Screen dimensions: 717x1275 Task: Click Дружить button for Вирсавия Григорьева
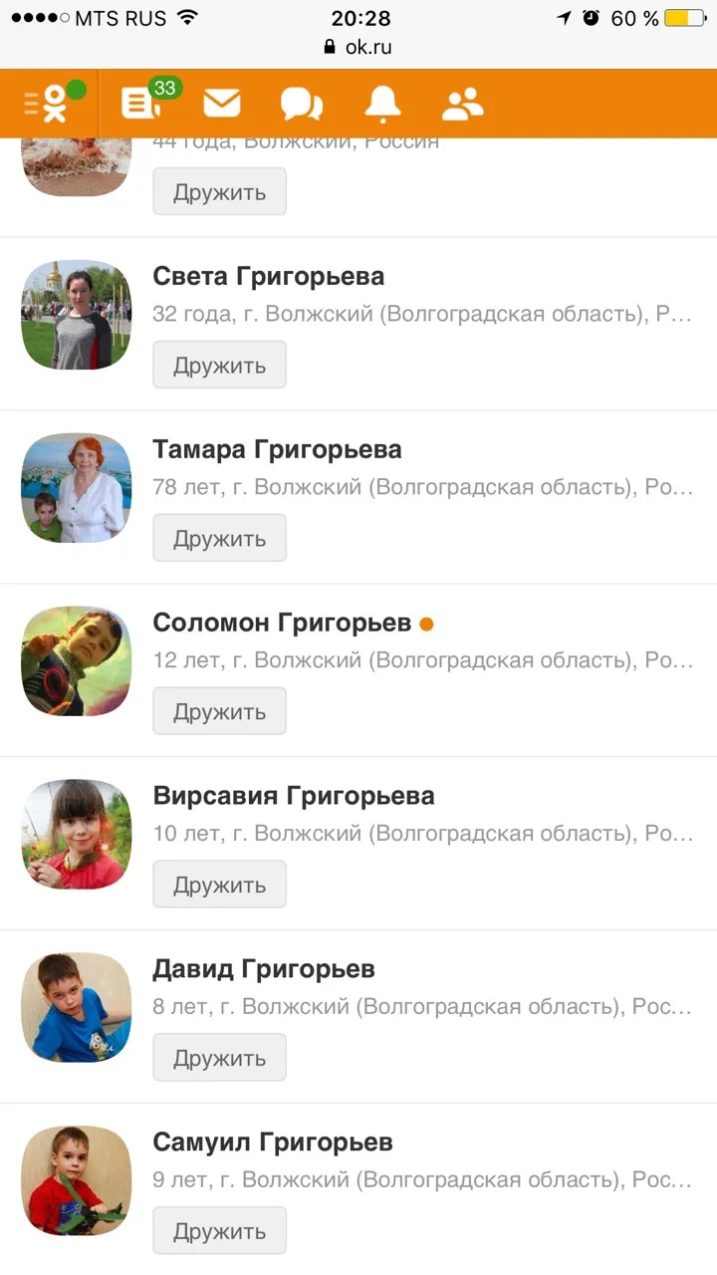point(219,885)
